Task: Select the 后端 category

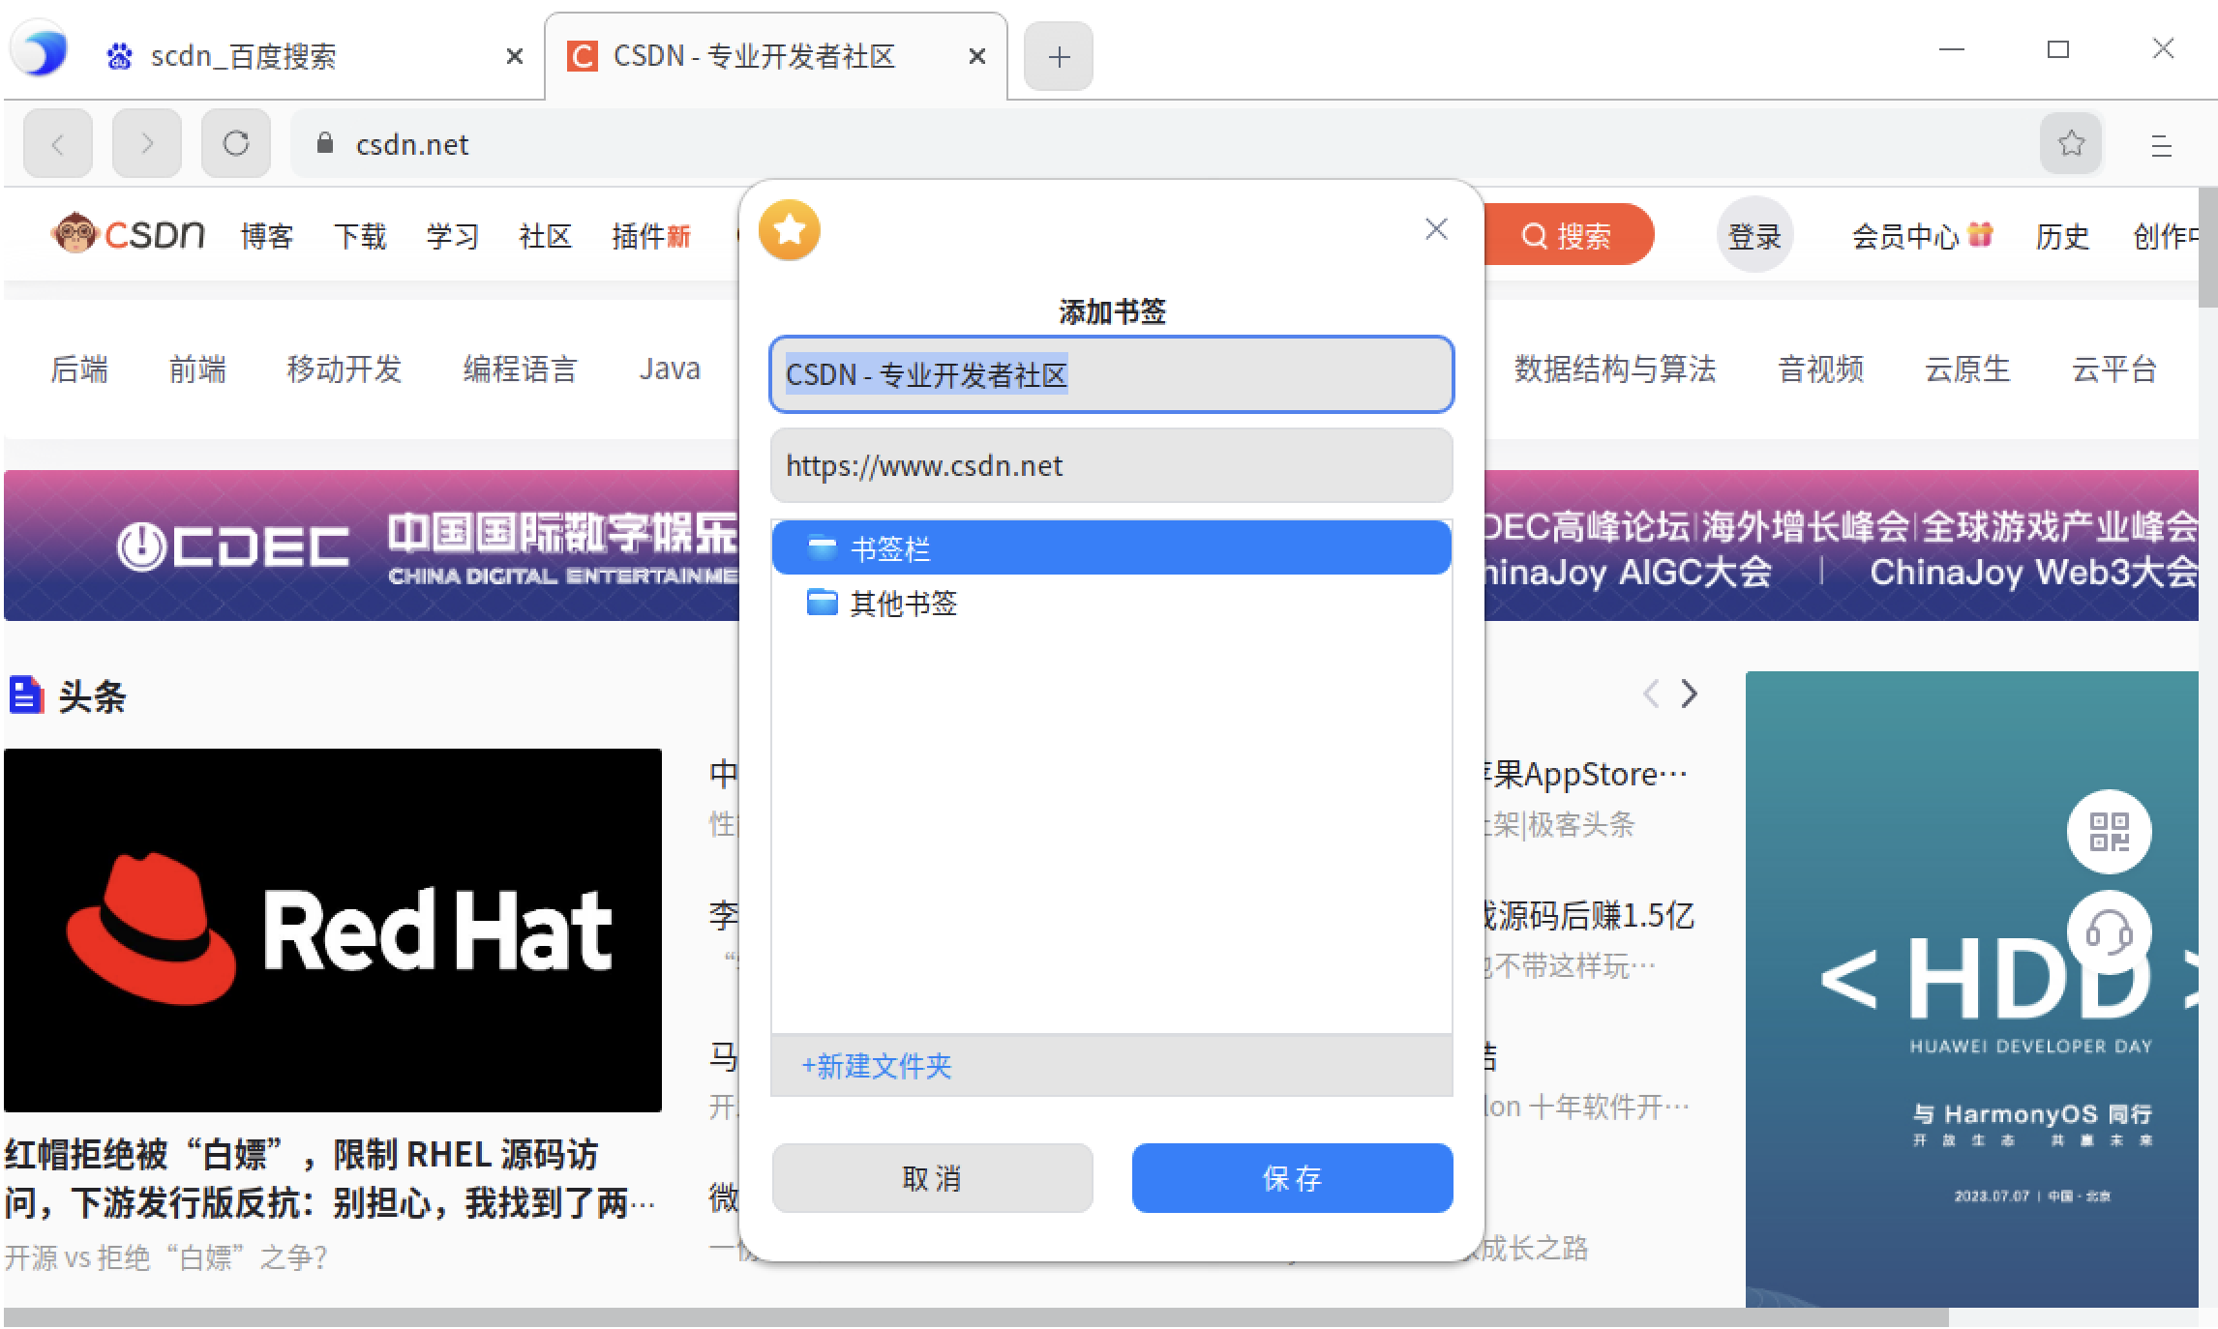Action: click(x=79, y=369)
